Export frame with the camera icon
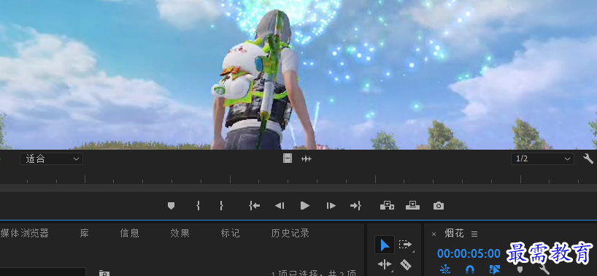Viewport: 597px width, 276px height. coord(439,206)
